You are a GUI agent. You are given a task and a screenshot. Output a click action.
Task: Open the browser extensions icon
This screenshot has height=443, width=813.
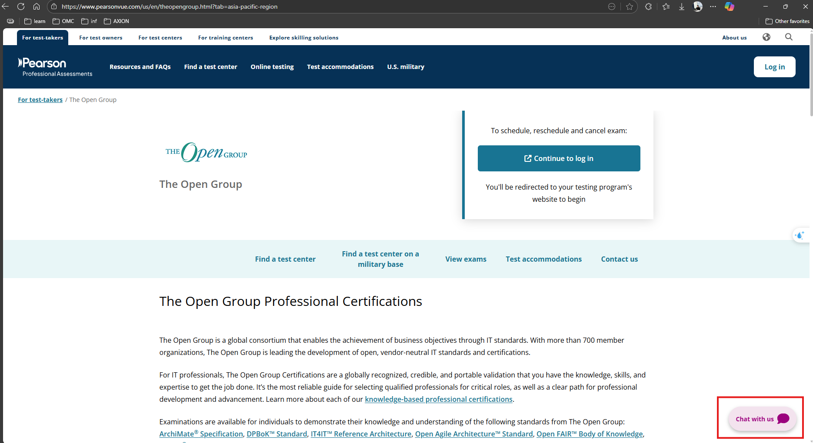[648, 7]
